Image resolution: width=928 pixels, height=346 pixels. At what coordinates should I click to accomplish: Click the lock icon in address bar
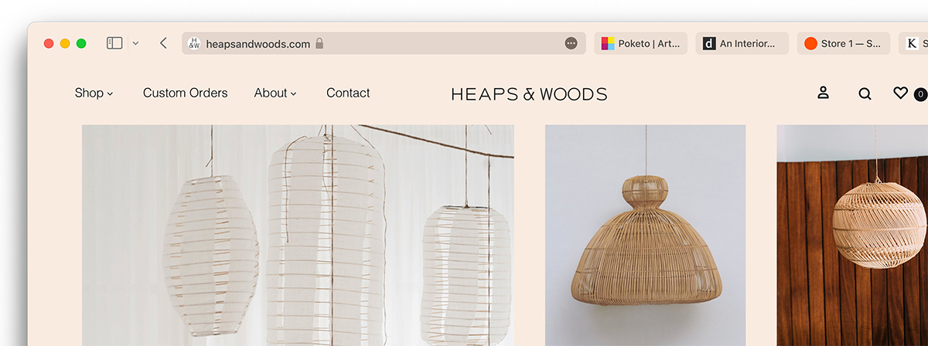pos(319,44)
